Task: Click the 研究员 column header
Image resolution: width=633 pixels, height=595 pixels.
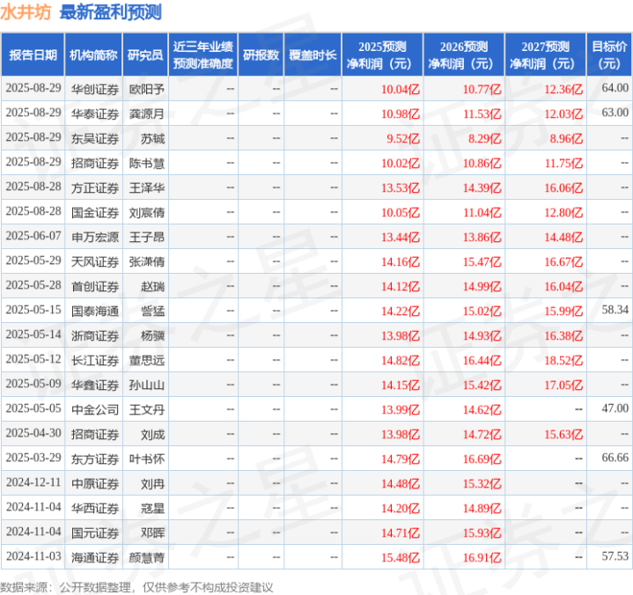Action: [x=145, y=55]
